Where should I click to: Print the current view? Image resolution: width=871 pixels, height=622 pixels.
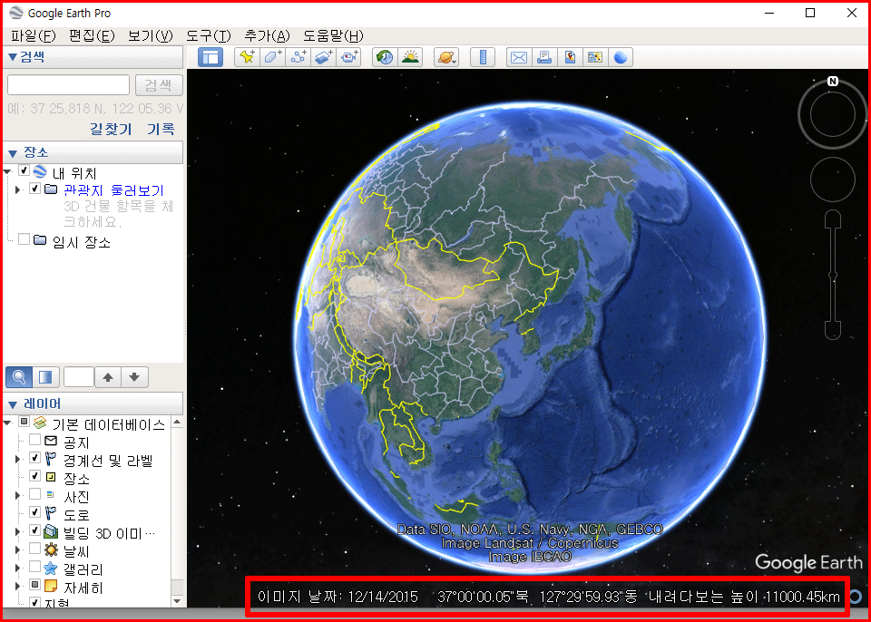[544, 57]
